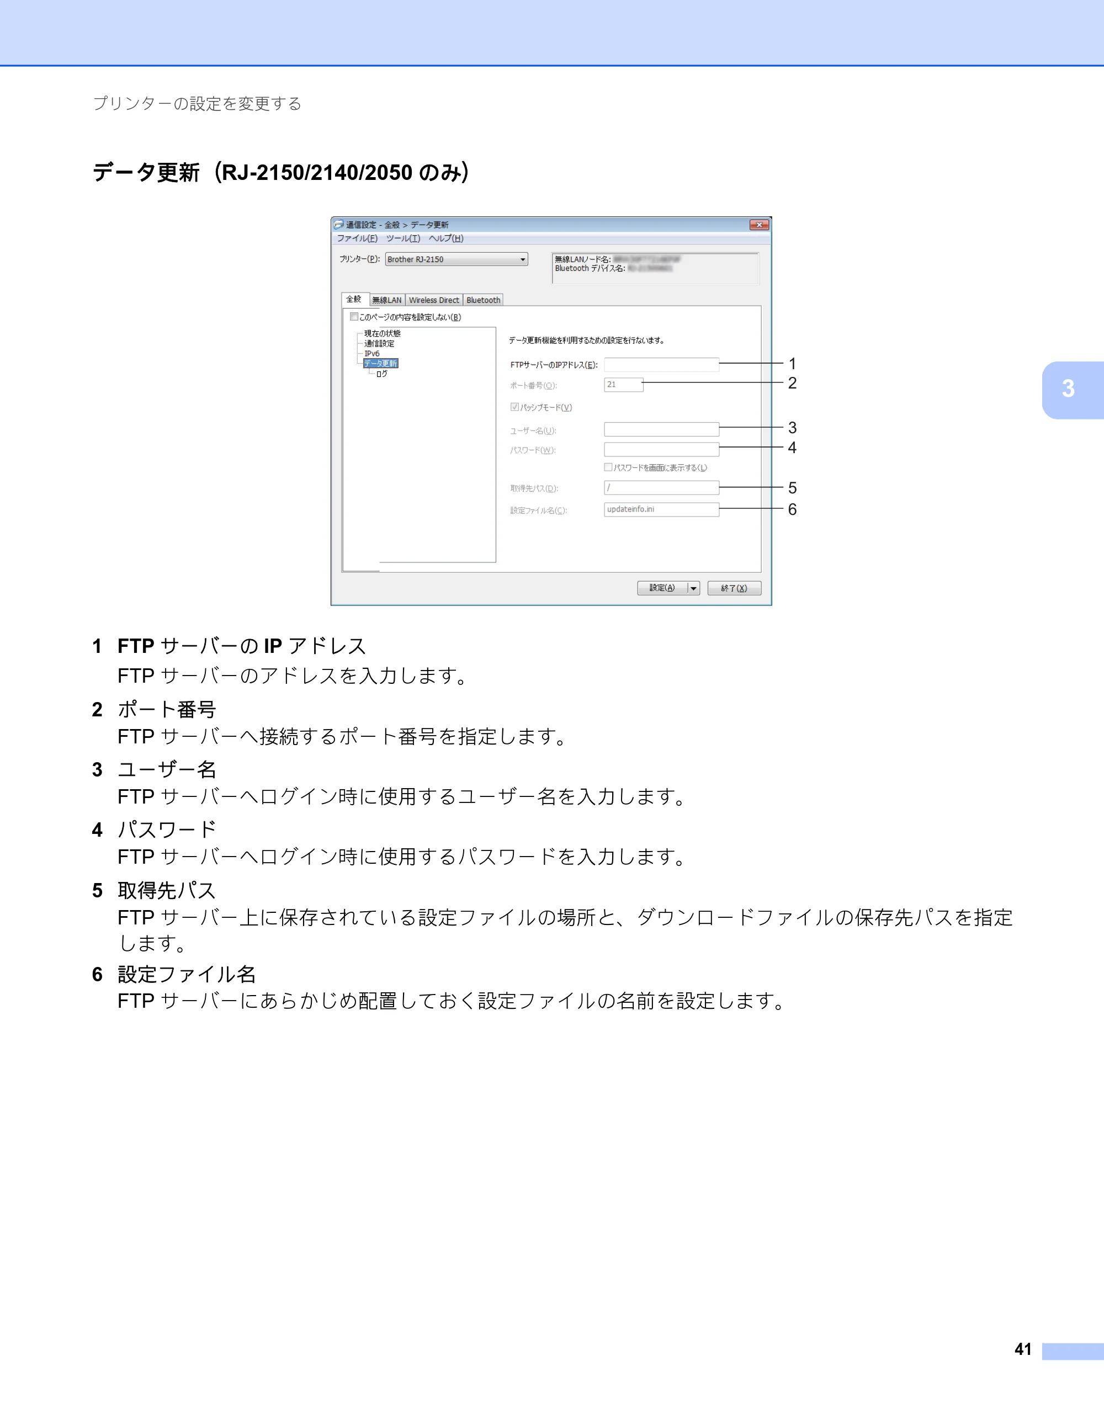Open the 設定 button dropdown arrow
This screenshot has height=1425, width=1104.
pos(694,588)
